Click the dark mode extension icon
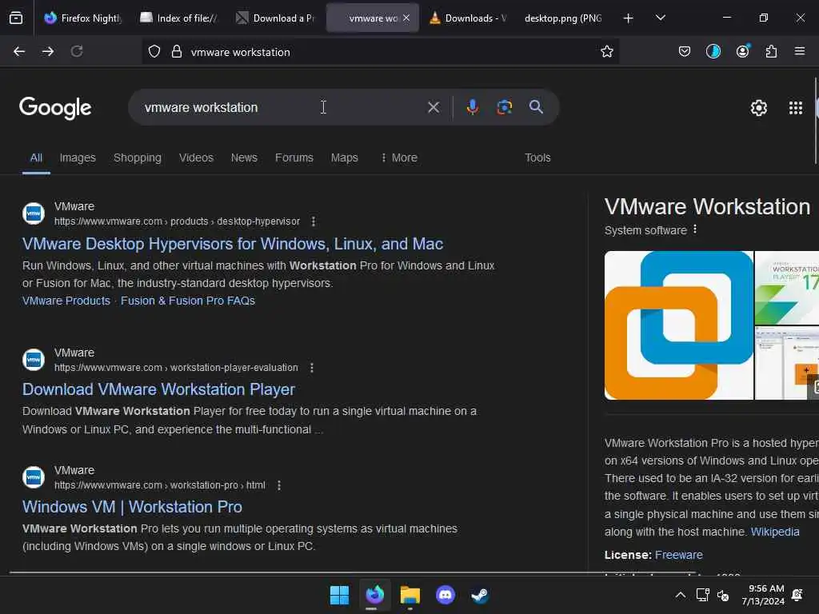 [x=713, y=51]
